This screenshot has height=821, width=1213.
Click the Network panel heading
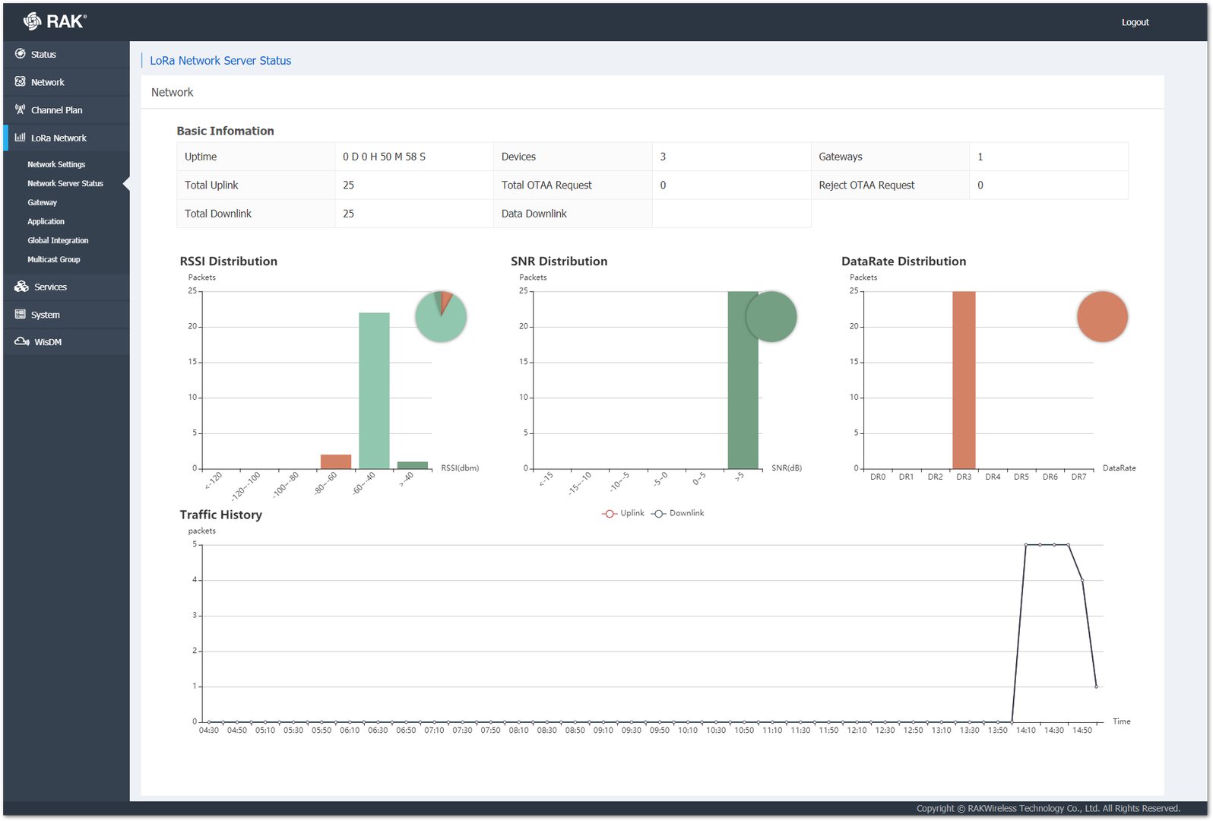(x=172, y=92)
